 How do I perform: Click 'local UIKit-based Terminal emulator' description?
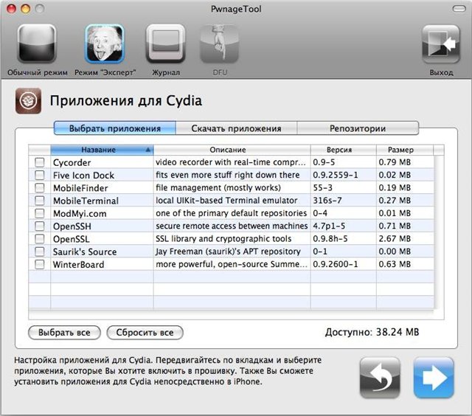point(226,201)
